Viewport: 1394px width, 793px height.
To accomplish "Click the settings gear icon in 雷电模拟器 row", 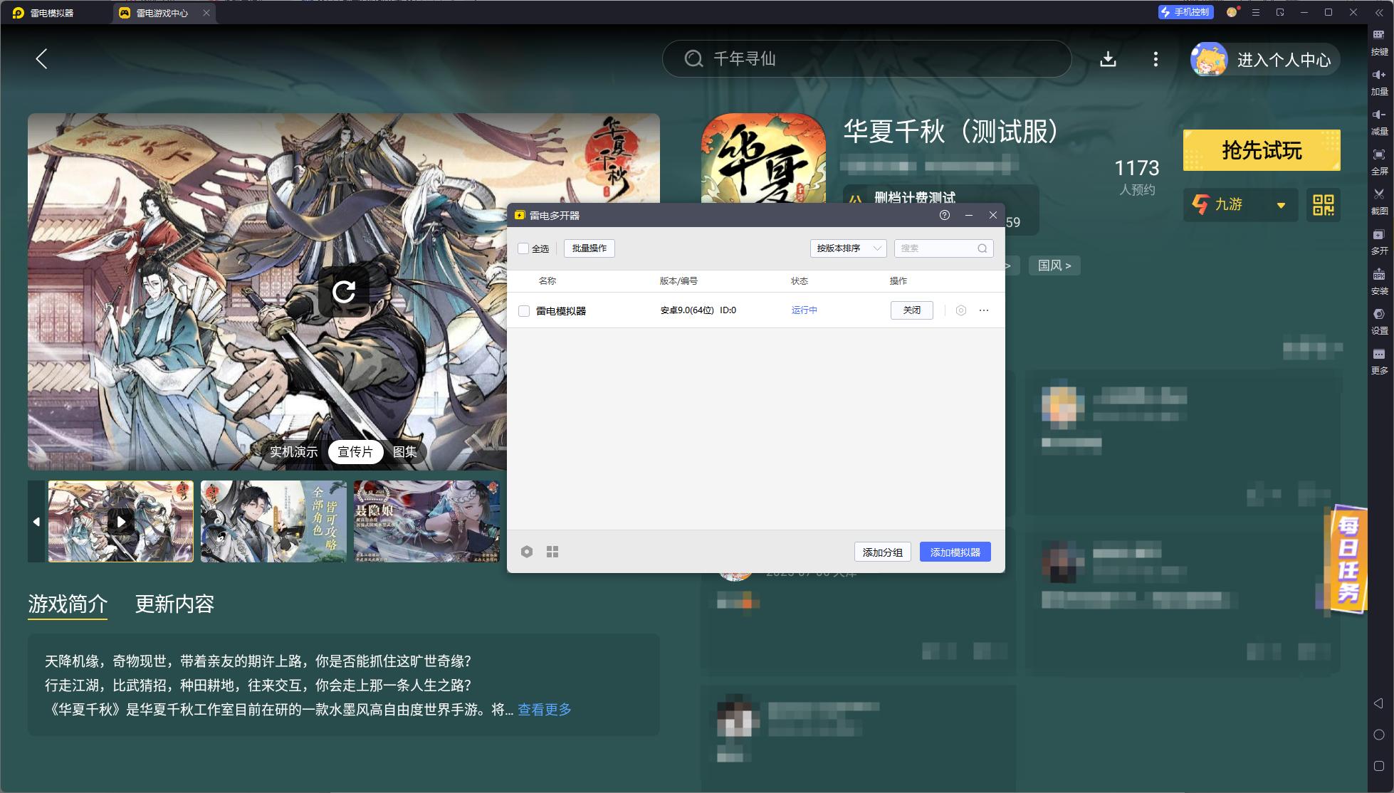I will click(961, 310).
